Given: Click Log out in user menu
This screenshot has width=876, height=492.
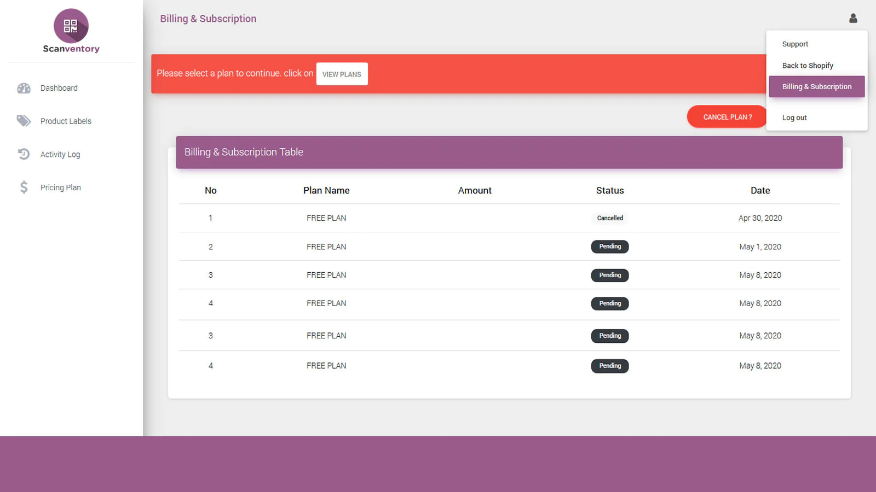Looking at the screenshot, I should tap(794, 118).
